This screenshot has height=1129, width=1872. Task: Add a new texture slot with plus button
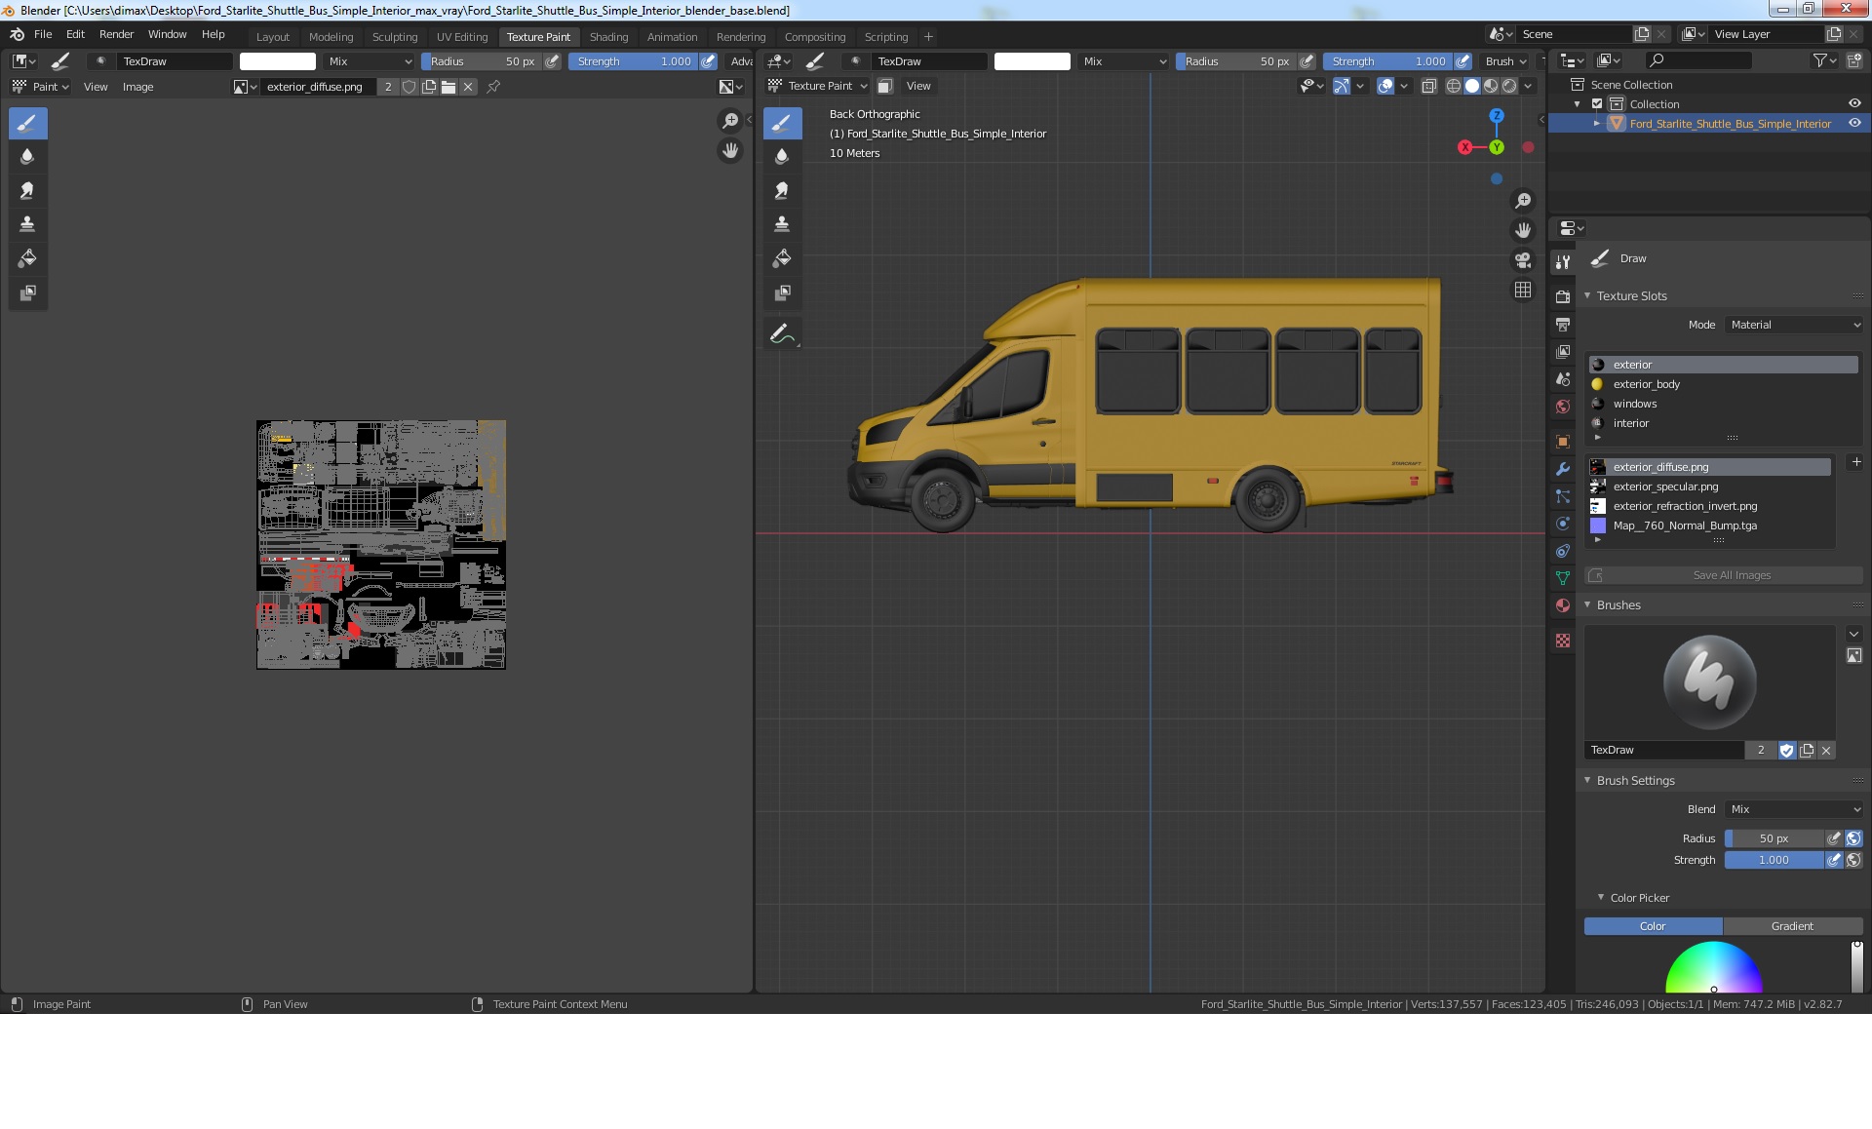[x=1855, y=462]
